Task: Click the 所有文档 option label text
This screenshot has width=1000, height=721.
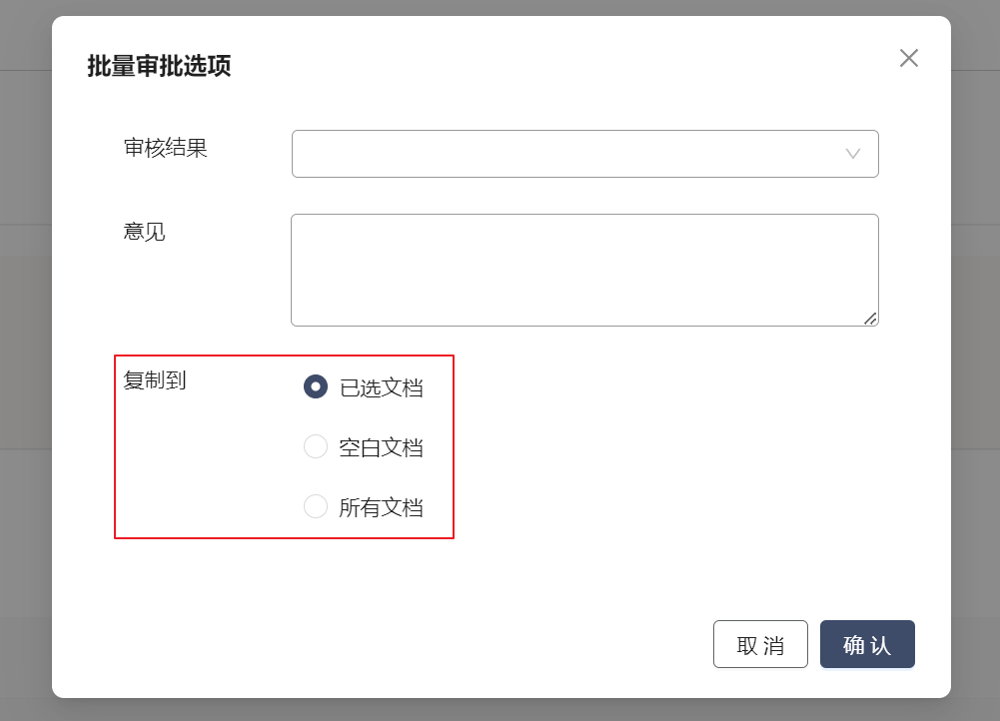Action: (382, 507)
